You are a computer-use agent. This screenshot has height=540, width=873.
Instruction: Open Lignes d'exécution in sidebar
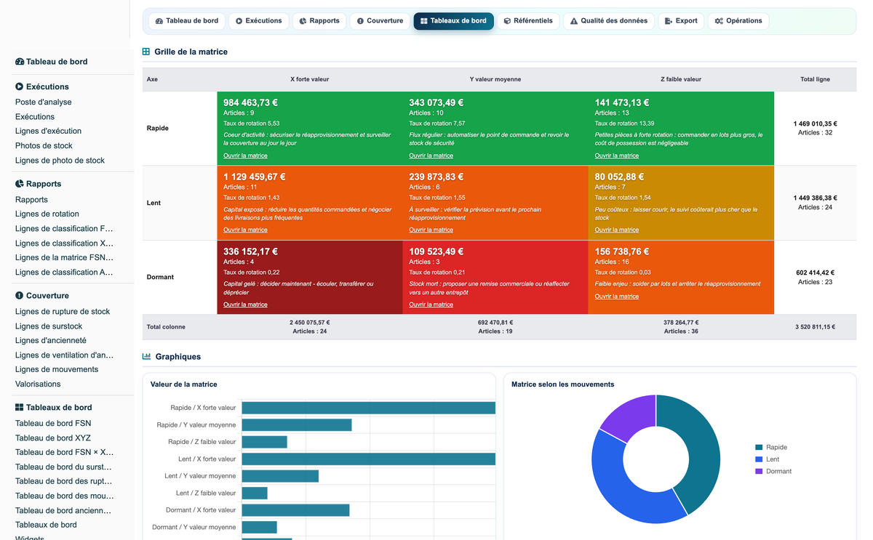[48, 132]
